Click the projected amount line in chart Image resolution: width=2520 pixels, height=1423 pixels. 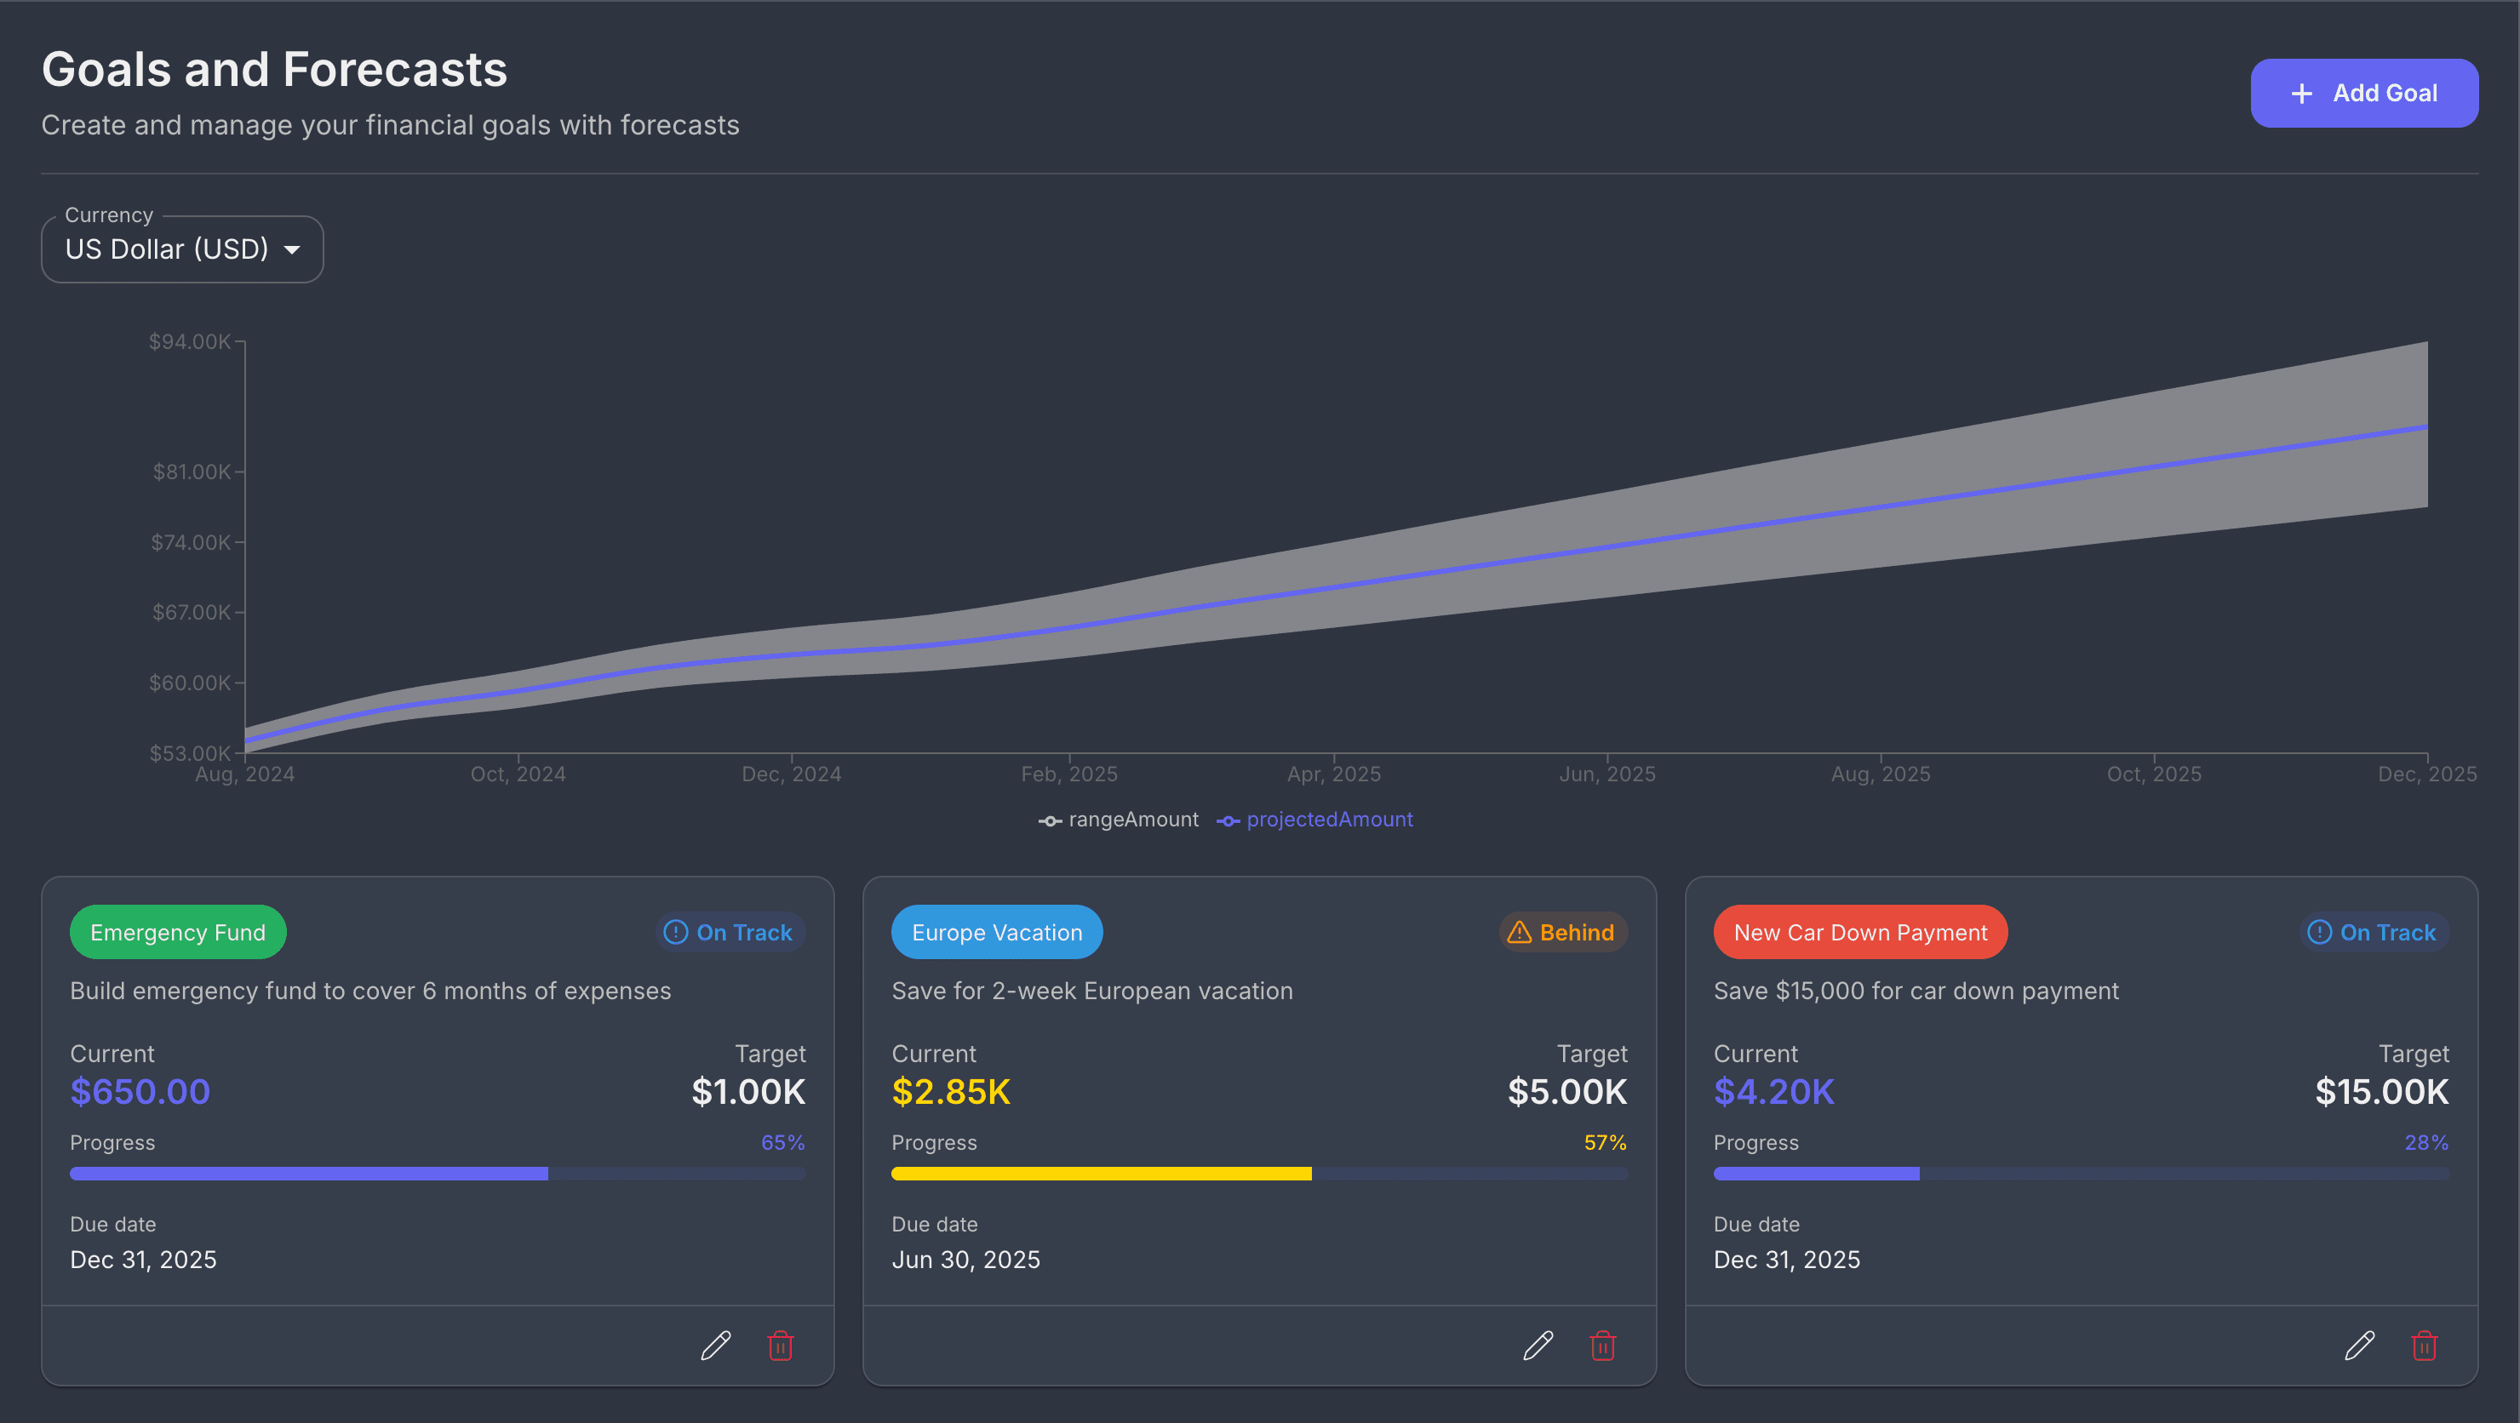(1604, 549)
